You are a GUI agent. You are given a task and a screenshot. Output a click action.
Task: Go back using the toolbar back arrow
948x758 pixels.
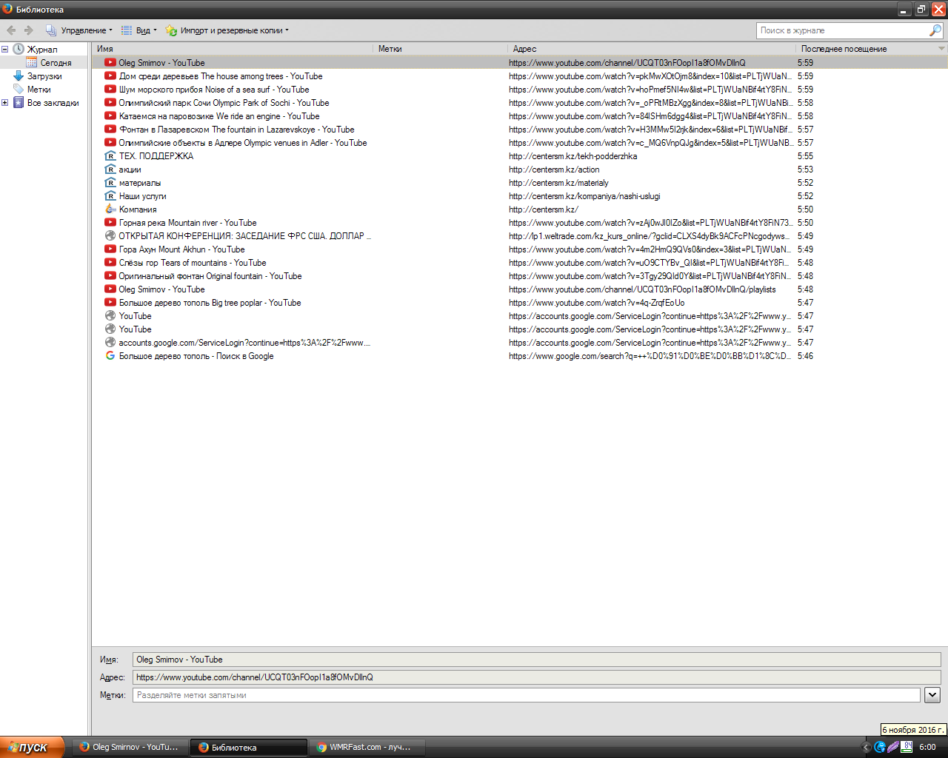tap(11, 30)
